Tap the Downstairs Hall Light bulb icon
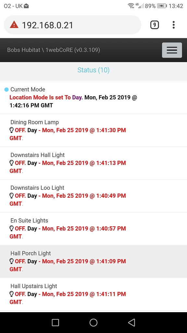 [12, 163]
